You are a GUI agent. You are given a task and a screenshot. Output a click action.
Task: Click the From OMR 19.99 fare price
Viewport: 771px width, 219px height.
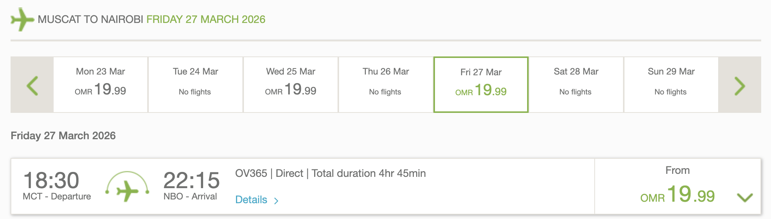[x=677, y=194]
